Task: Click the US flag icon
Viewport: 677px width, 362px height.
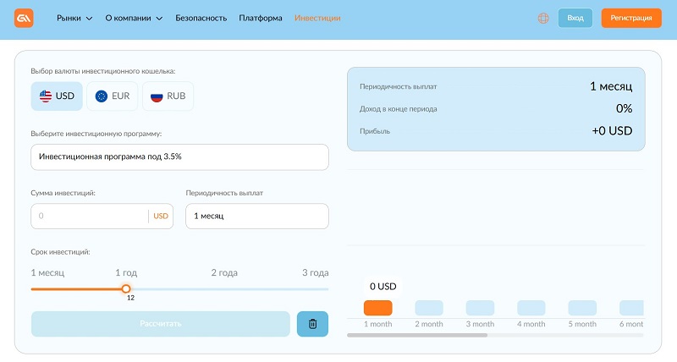Action: coord(46,96)
